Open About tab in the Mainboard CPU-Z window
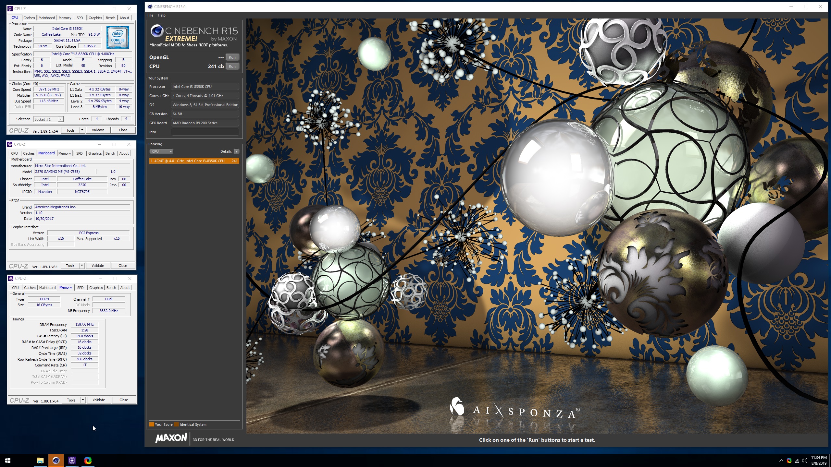Screen dimensions: 831x467 pyautogui.click(x=124, y=153)
